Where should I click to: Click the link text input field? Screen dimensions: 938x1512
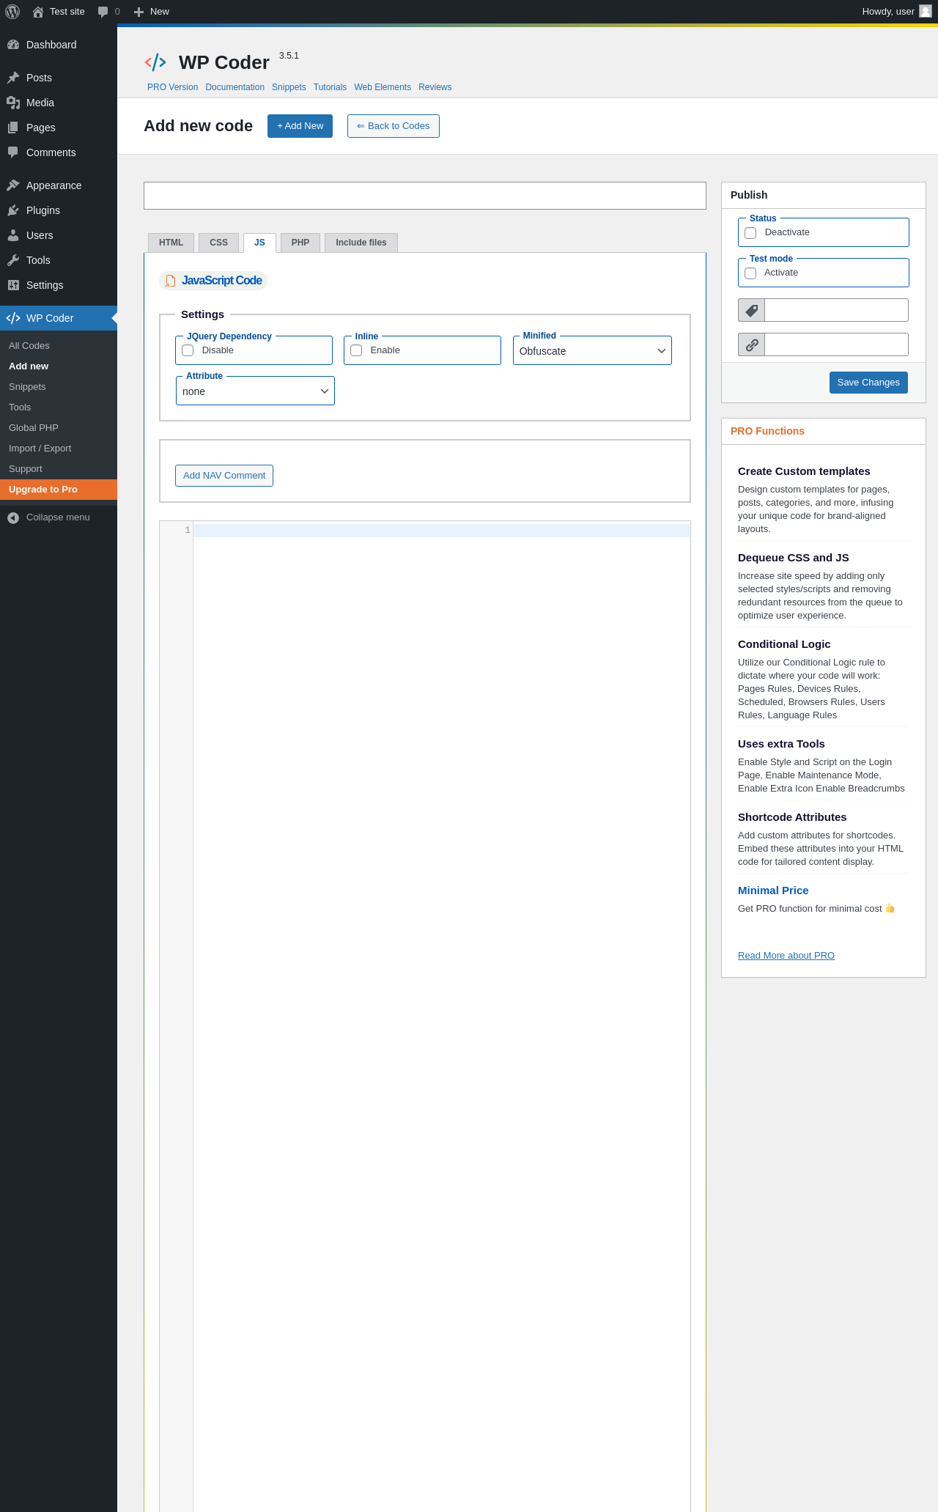836,344
